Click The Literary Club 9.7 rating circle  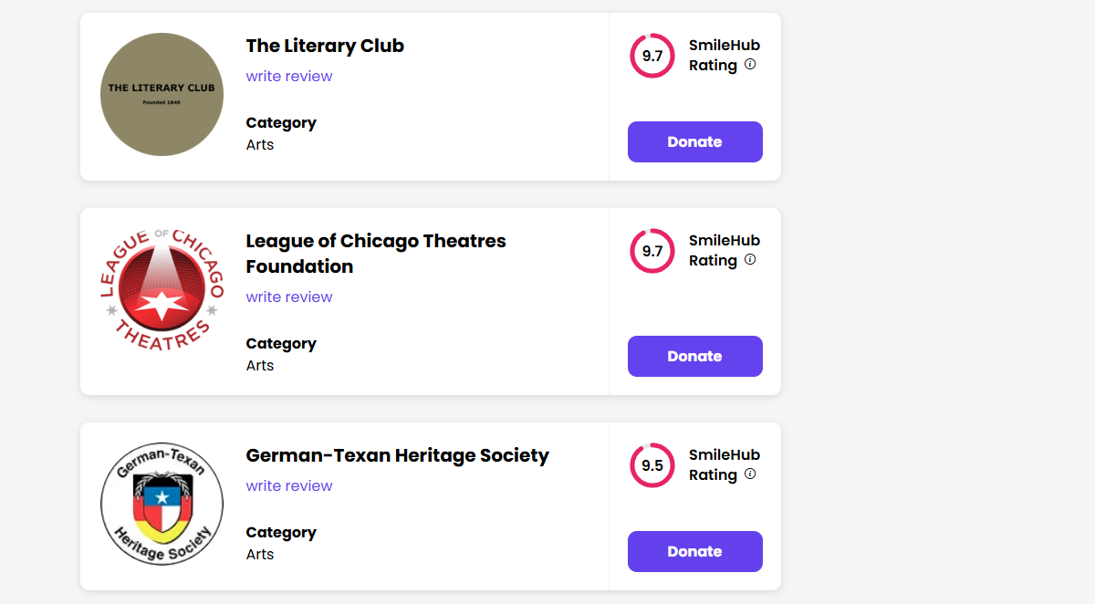coord(652,56)
